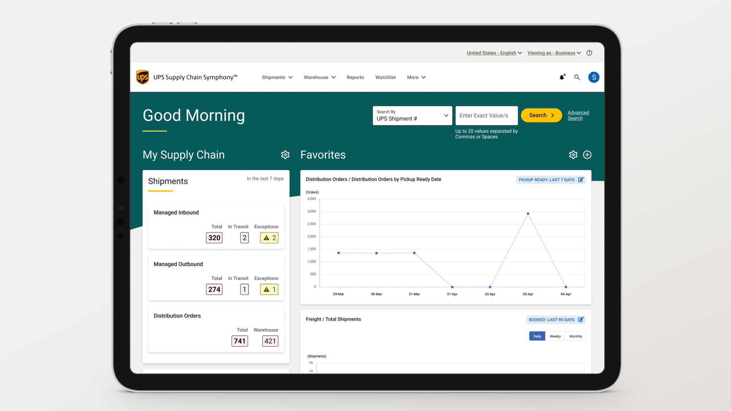Click the Enter Exact Values input field
Viewport: 731px width, 411px height.
[x=486, y=115]
